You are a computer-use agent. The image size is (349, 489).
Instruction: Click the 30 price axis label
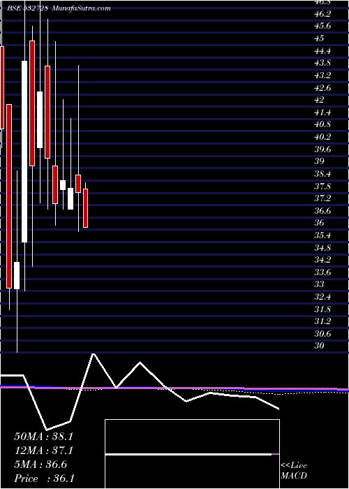tap(320, 346)
